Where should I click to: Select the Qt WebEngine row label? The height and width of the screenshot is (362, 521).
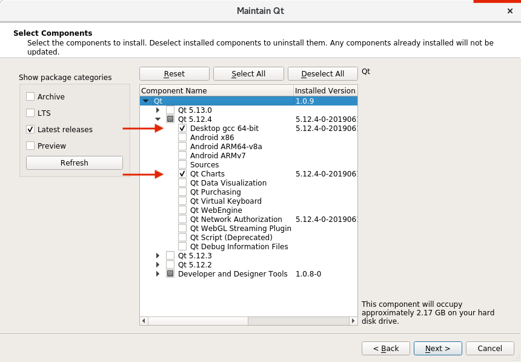(216, 210)
